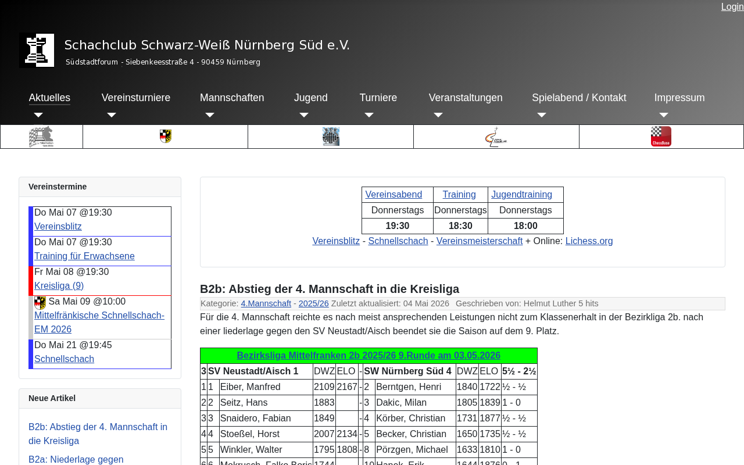Expand the Jugend dropdown arrow

(x=304, y=115)
